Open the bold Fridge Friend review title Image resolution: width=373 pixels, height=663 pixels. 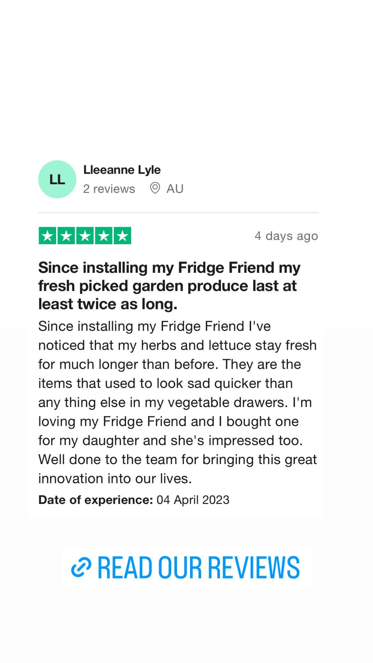[x=169, y=286]
